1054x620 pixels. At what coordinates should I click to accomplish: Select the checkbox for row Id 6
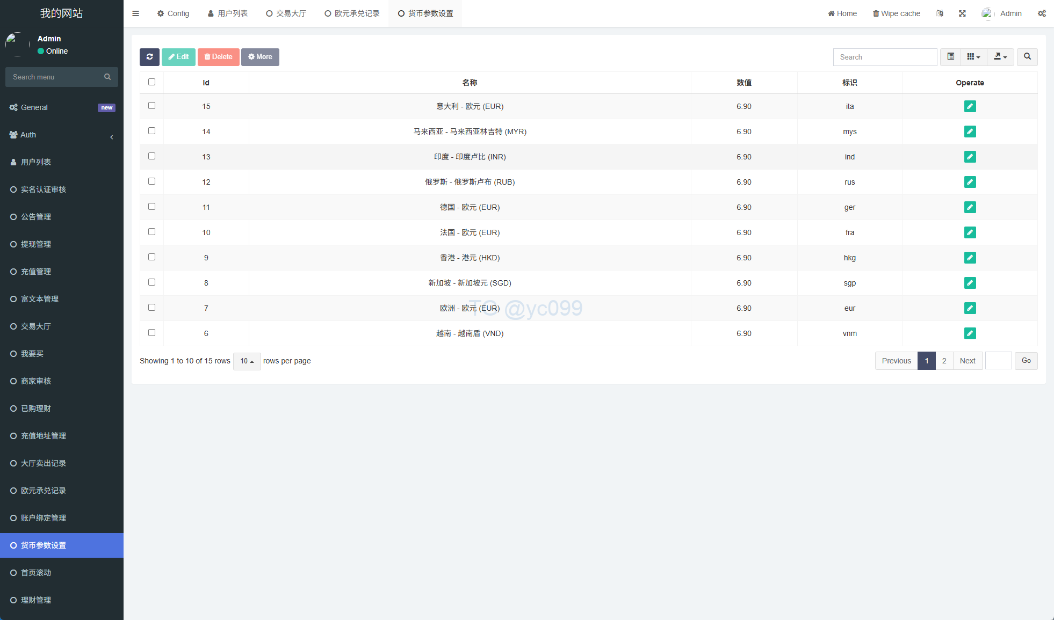(x=151, y=333)
